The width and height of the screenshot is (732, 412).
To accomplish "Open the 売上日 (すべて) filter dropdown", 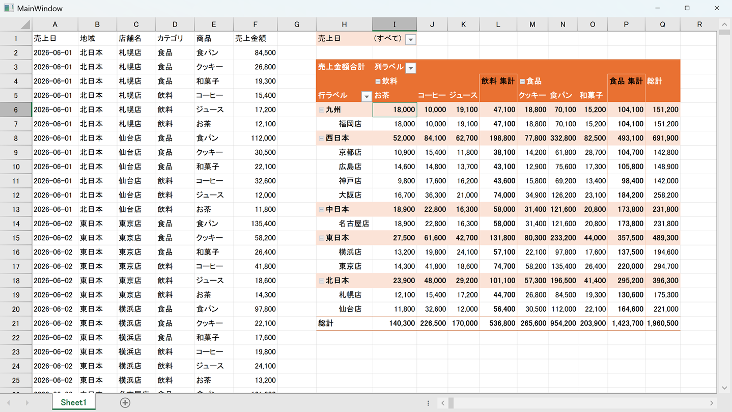I will [411, 39].
